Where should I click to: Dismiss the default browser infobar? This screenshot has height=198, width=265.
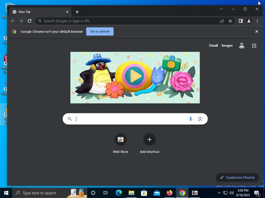click(x=256, y=31)
